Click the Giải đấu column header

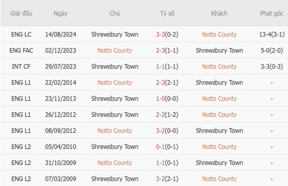pyautogui.click(x=21, y=13)
